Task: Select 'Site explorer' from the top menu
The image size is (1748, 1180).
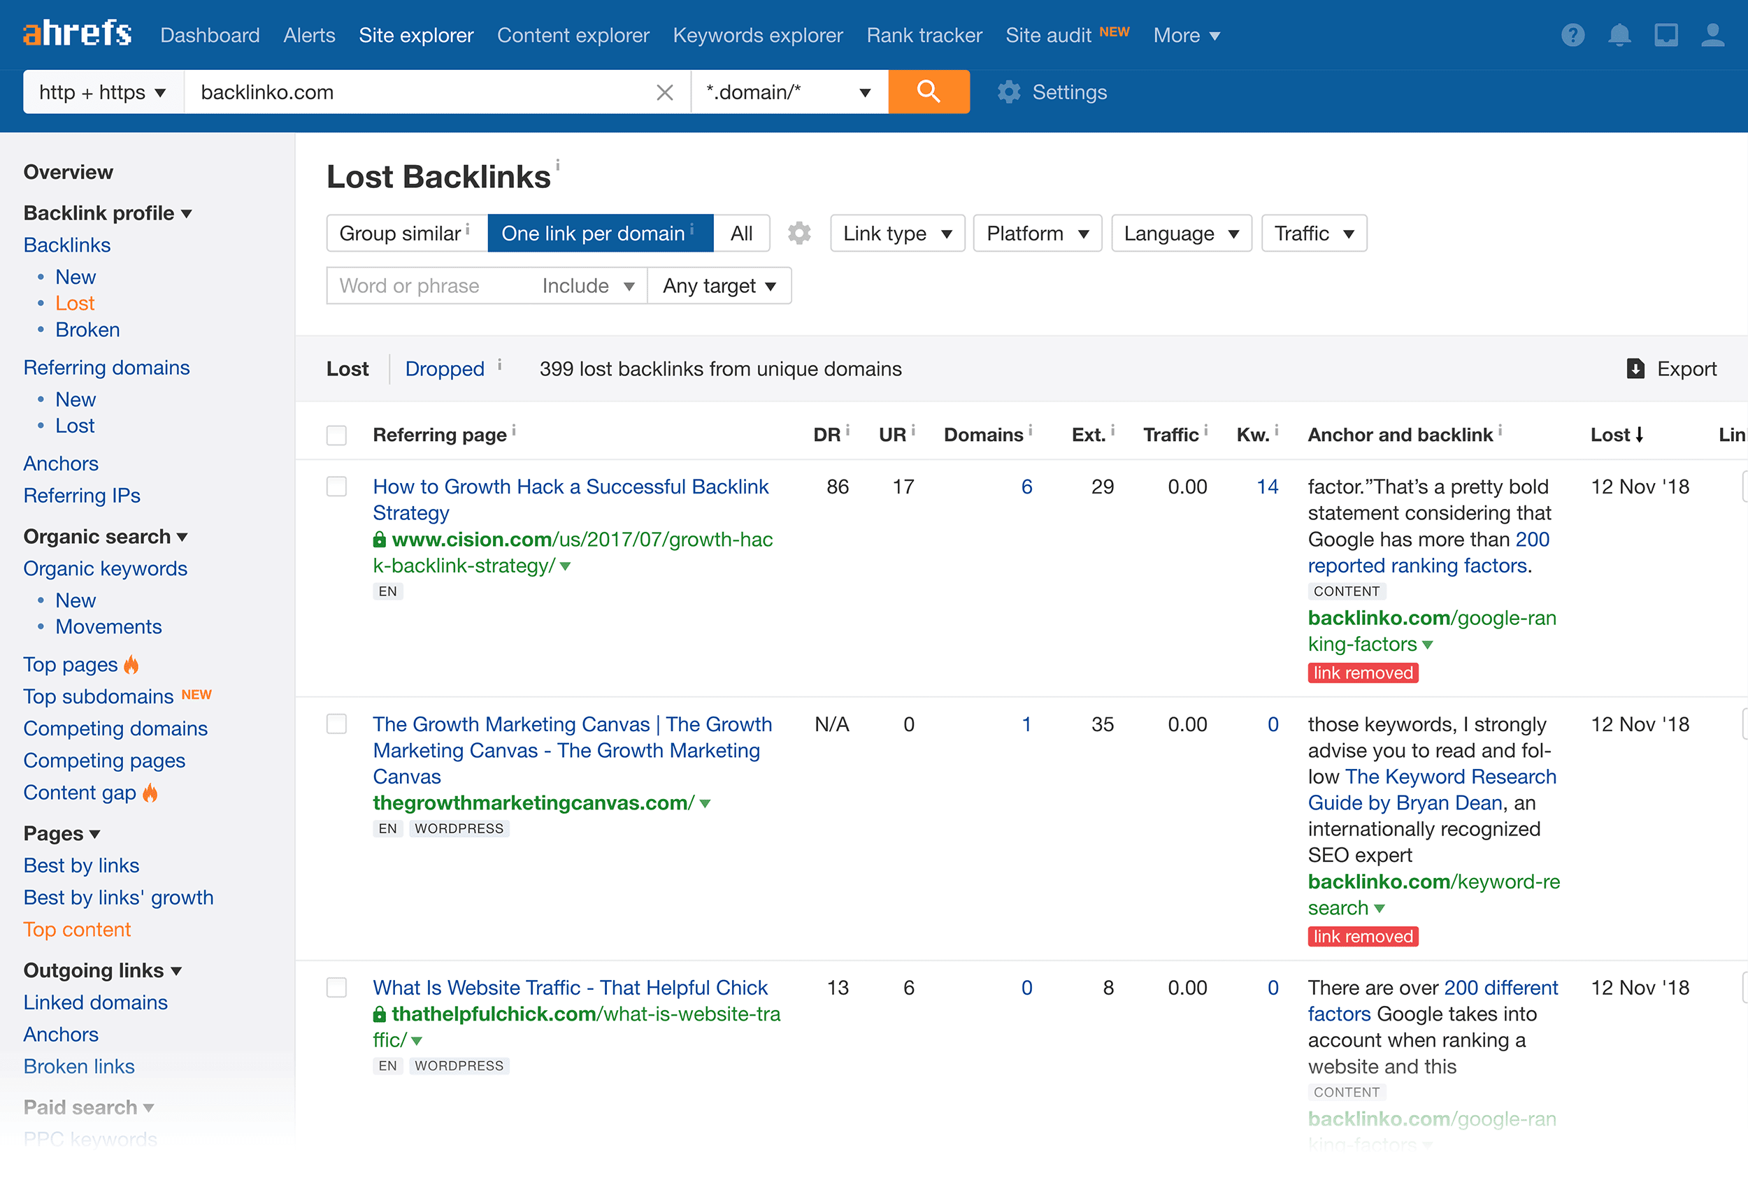Action: (416, 34)
